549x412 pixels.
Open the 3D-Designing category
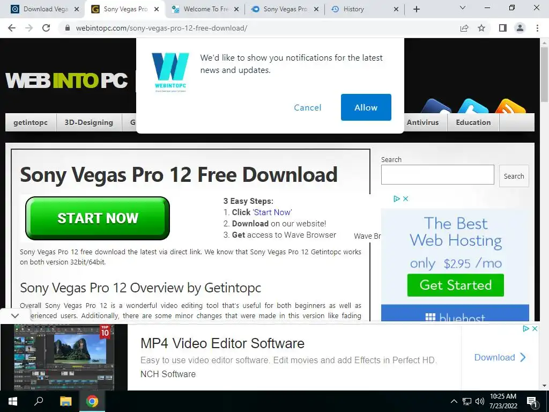88,122
